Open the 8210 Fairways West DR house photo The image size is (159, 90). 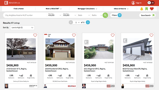(x=137, y=49)
